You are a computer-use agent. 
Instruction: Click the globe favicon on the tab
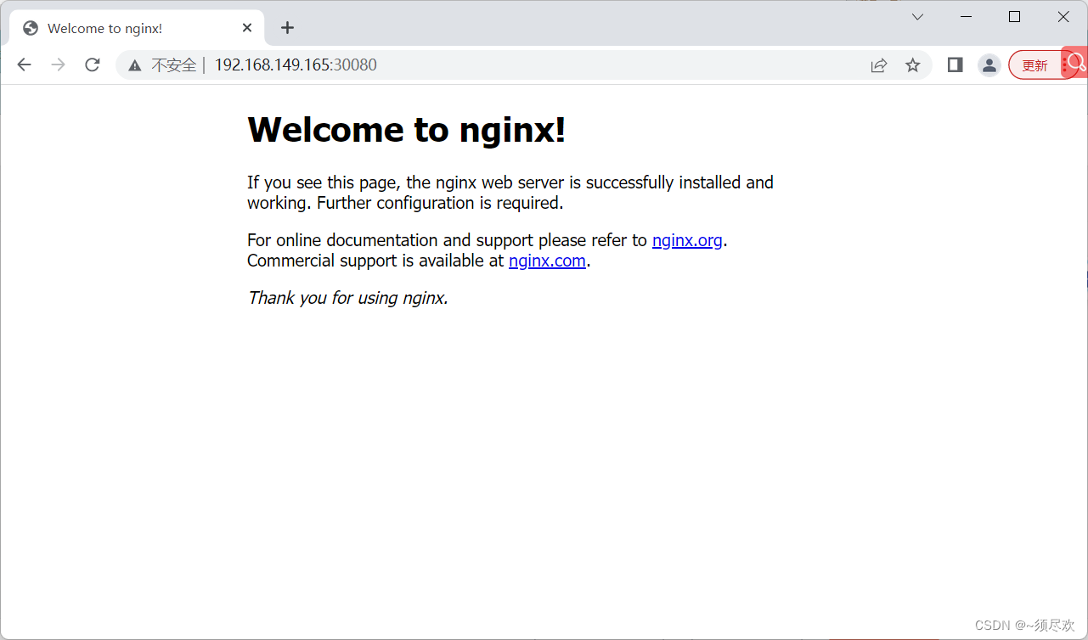point(31,28)
